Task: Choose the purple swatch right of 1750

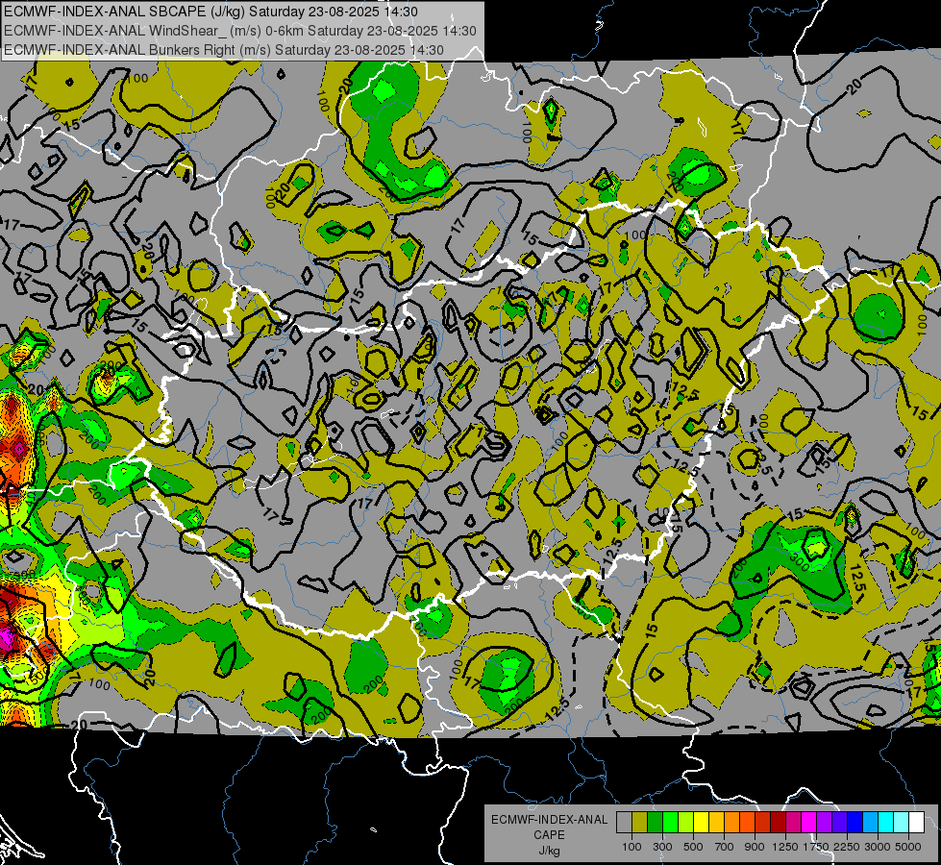Action: click(x=824, y=823)
